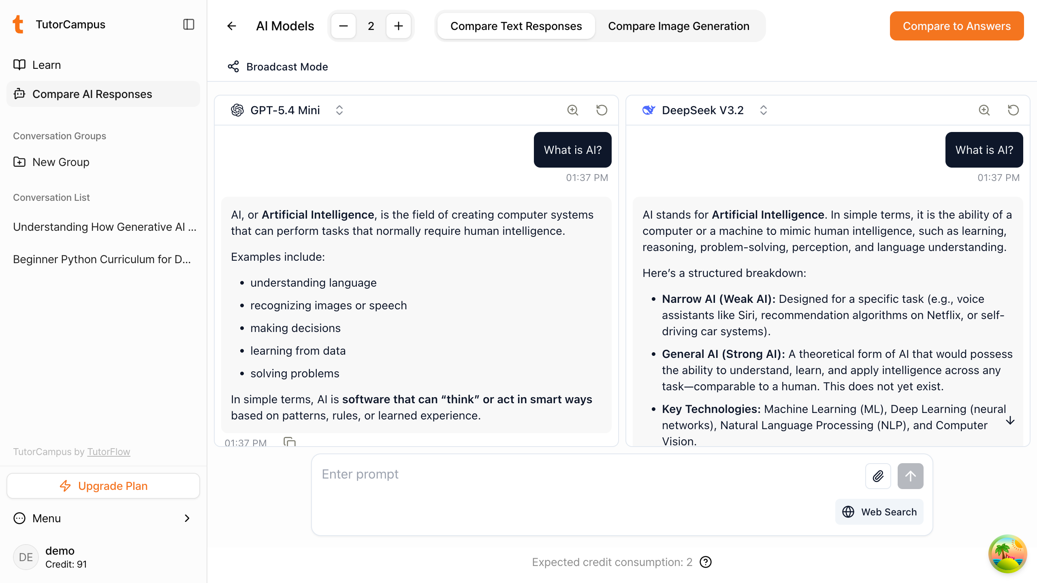Open the DeepSeek V3.2 model selector

[705, 110]
